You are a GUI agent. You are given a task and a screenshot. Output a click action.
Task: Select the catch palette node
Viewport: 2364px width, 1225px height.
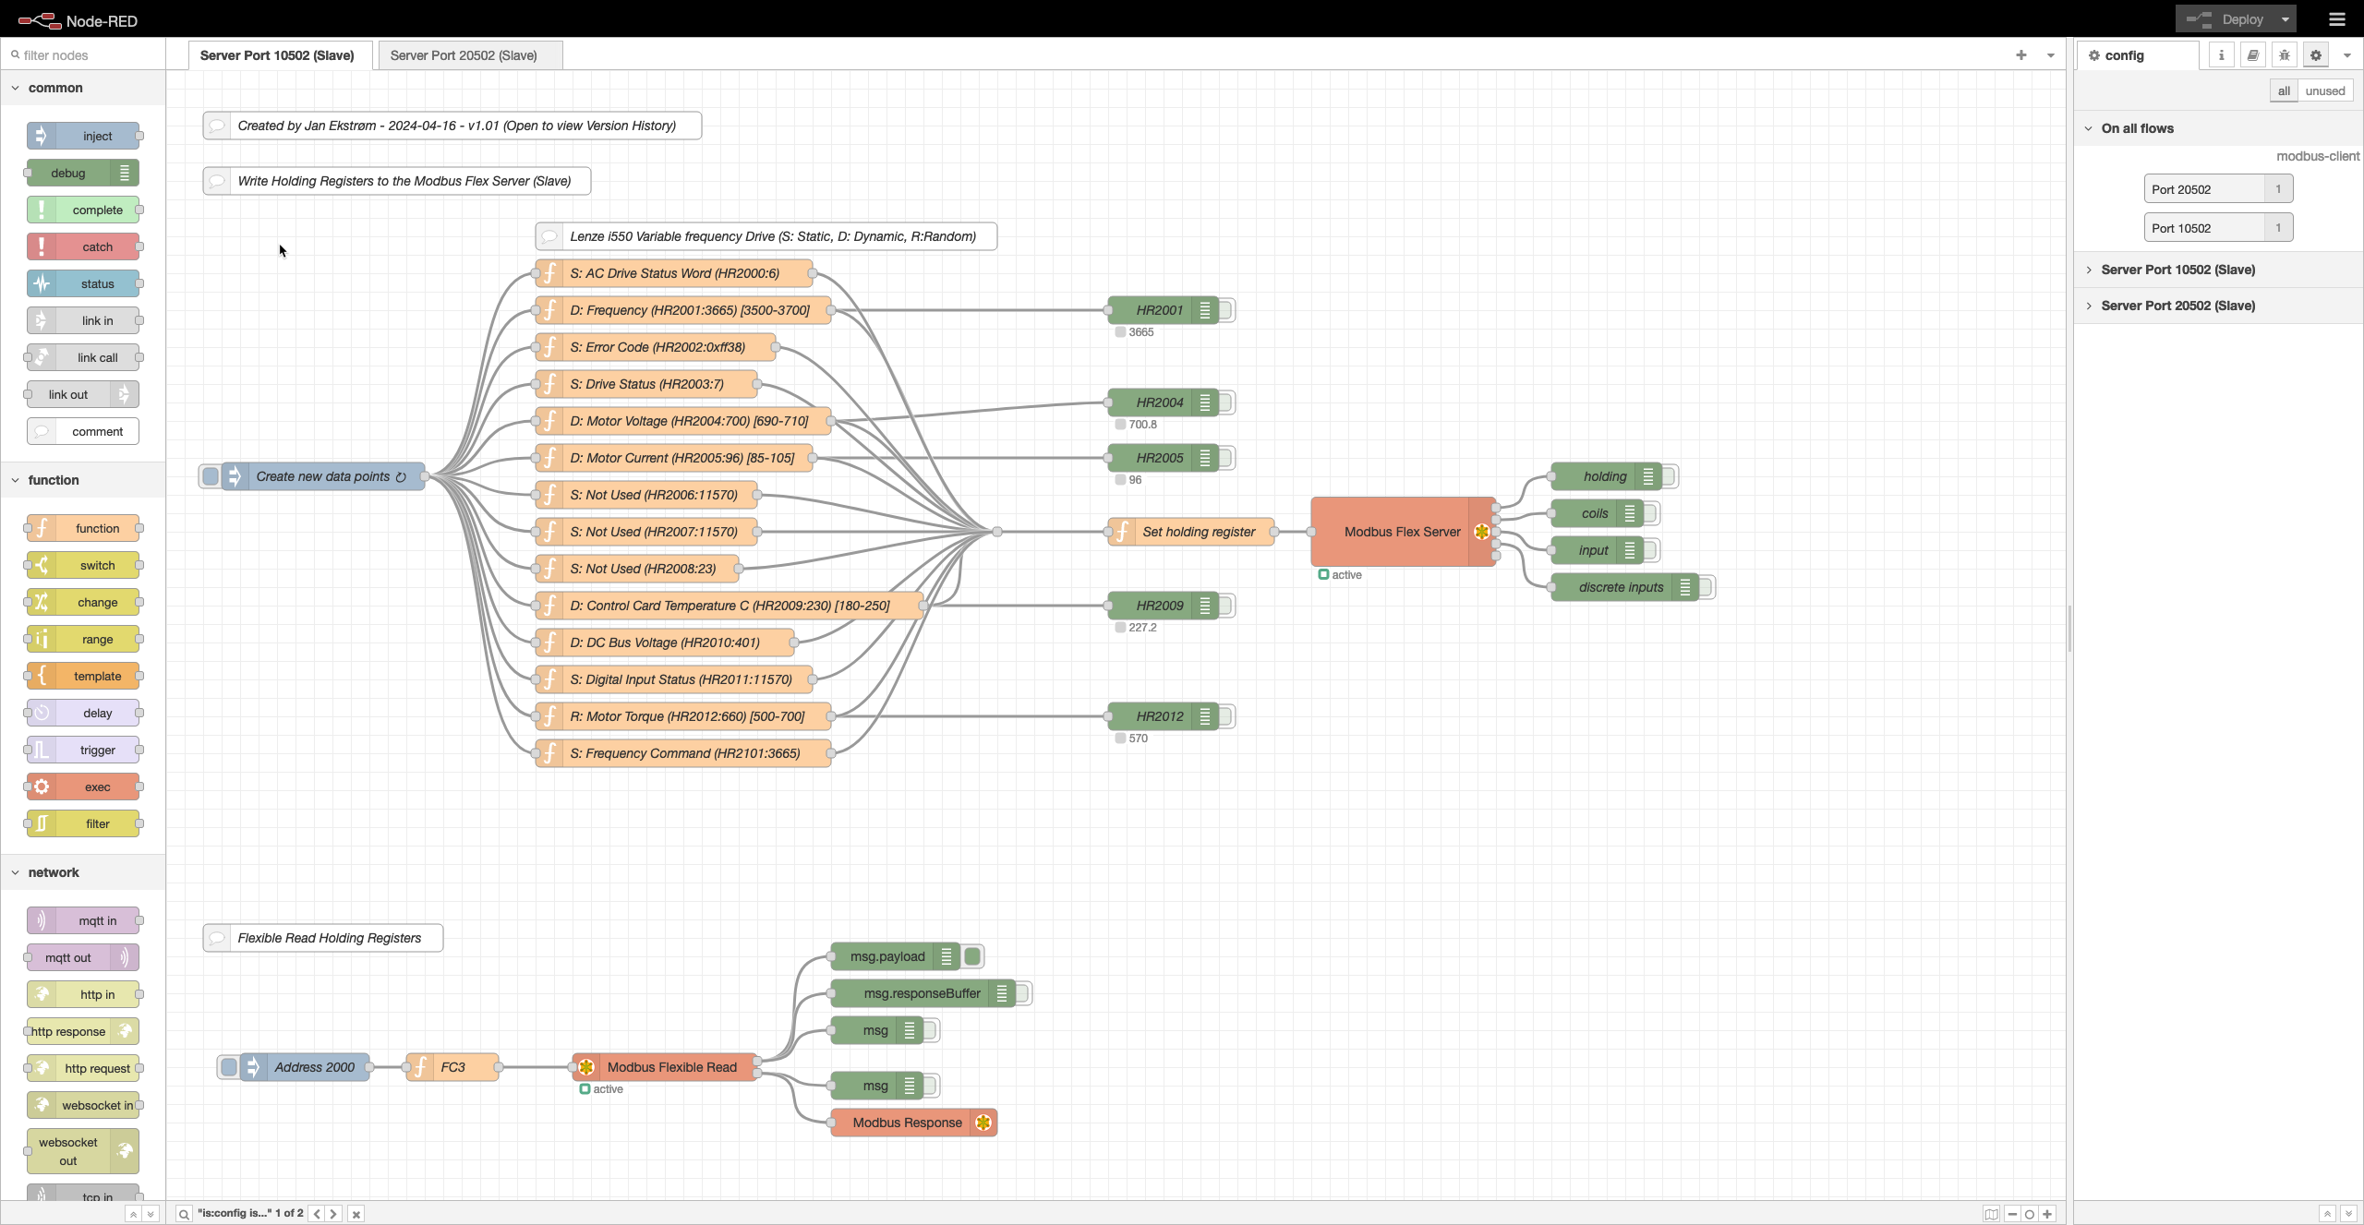pos(83,246)
